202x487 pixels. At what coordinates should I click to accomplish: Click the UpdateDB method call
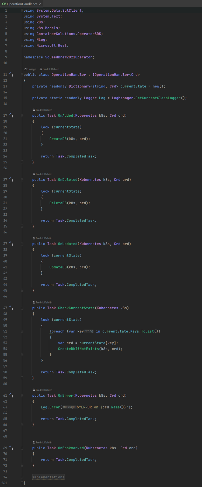(58, 267)
